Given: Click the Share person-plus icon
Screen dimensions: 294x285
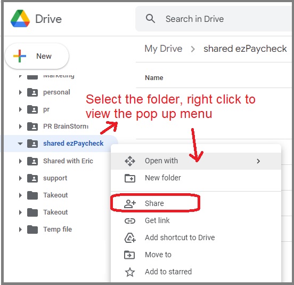Looking at the screenshot, I should coord(130,204).
